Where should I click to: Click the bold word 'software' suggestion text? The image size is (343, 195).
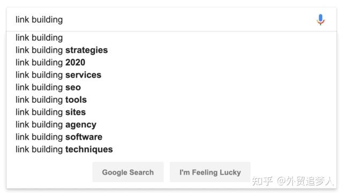[84, 137]
